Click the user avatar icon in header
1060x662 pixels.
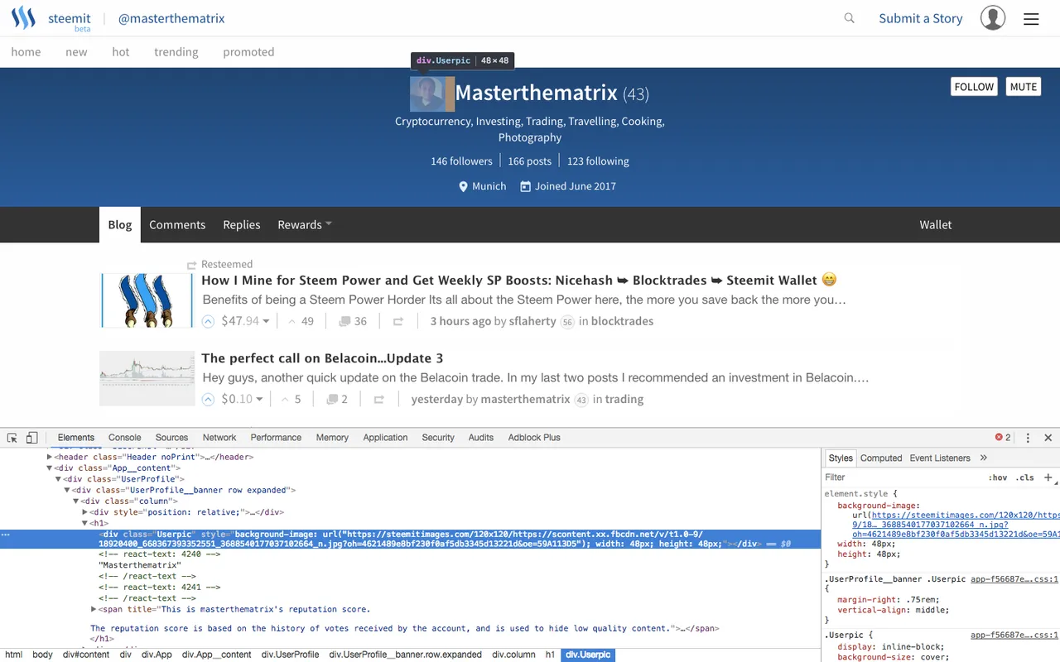pos(993,18)
